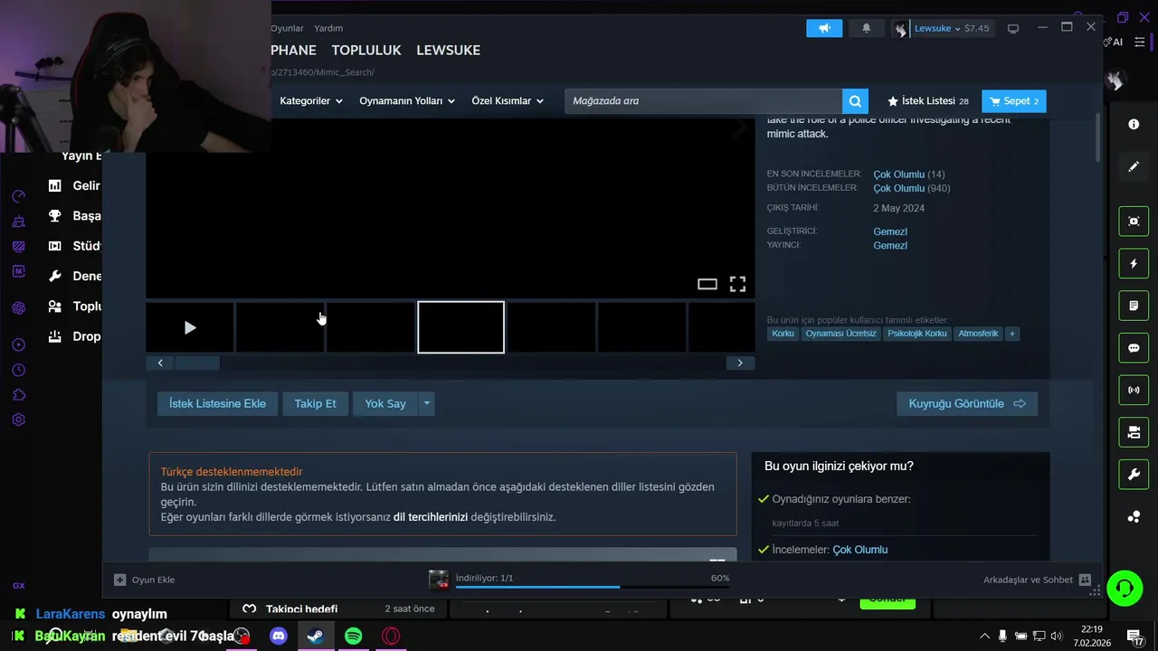Click the wrench tools icon in right sidebar
The image size is (1158, 651).
point(1134,475)
